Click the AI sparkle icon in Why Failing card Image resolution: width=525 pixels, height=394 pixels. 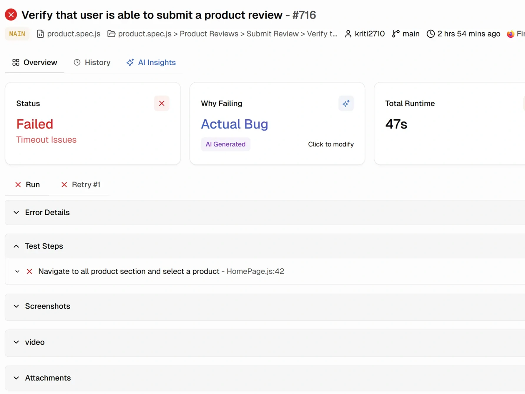pos(346,103)
